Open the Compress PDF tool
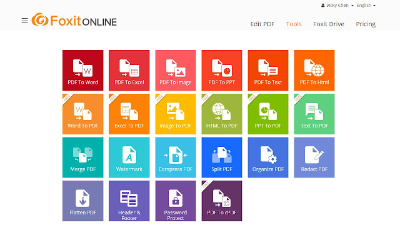The width and height of the screenshot is (400, 250). pyautogui.click(x=176, y=157)
